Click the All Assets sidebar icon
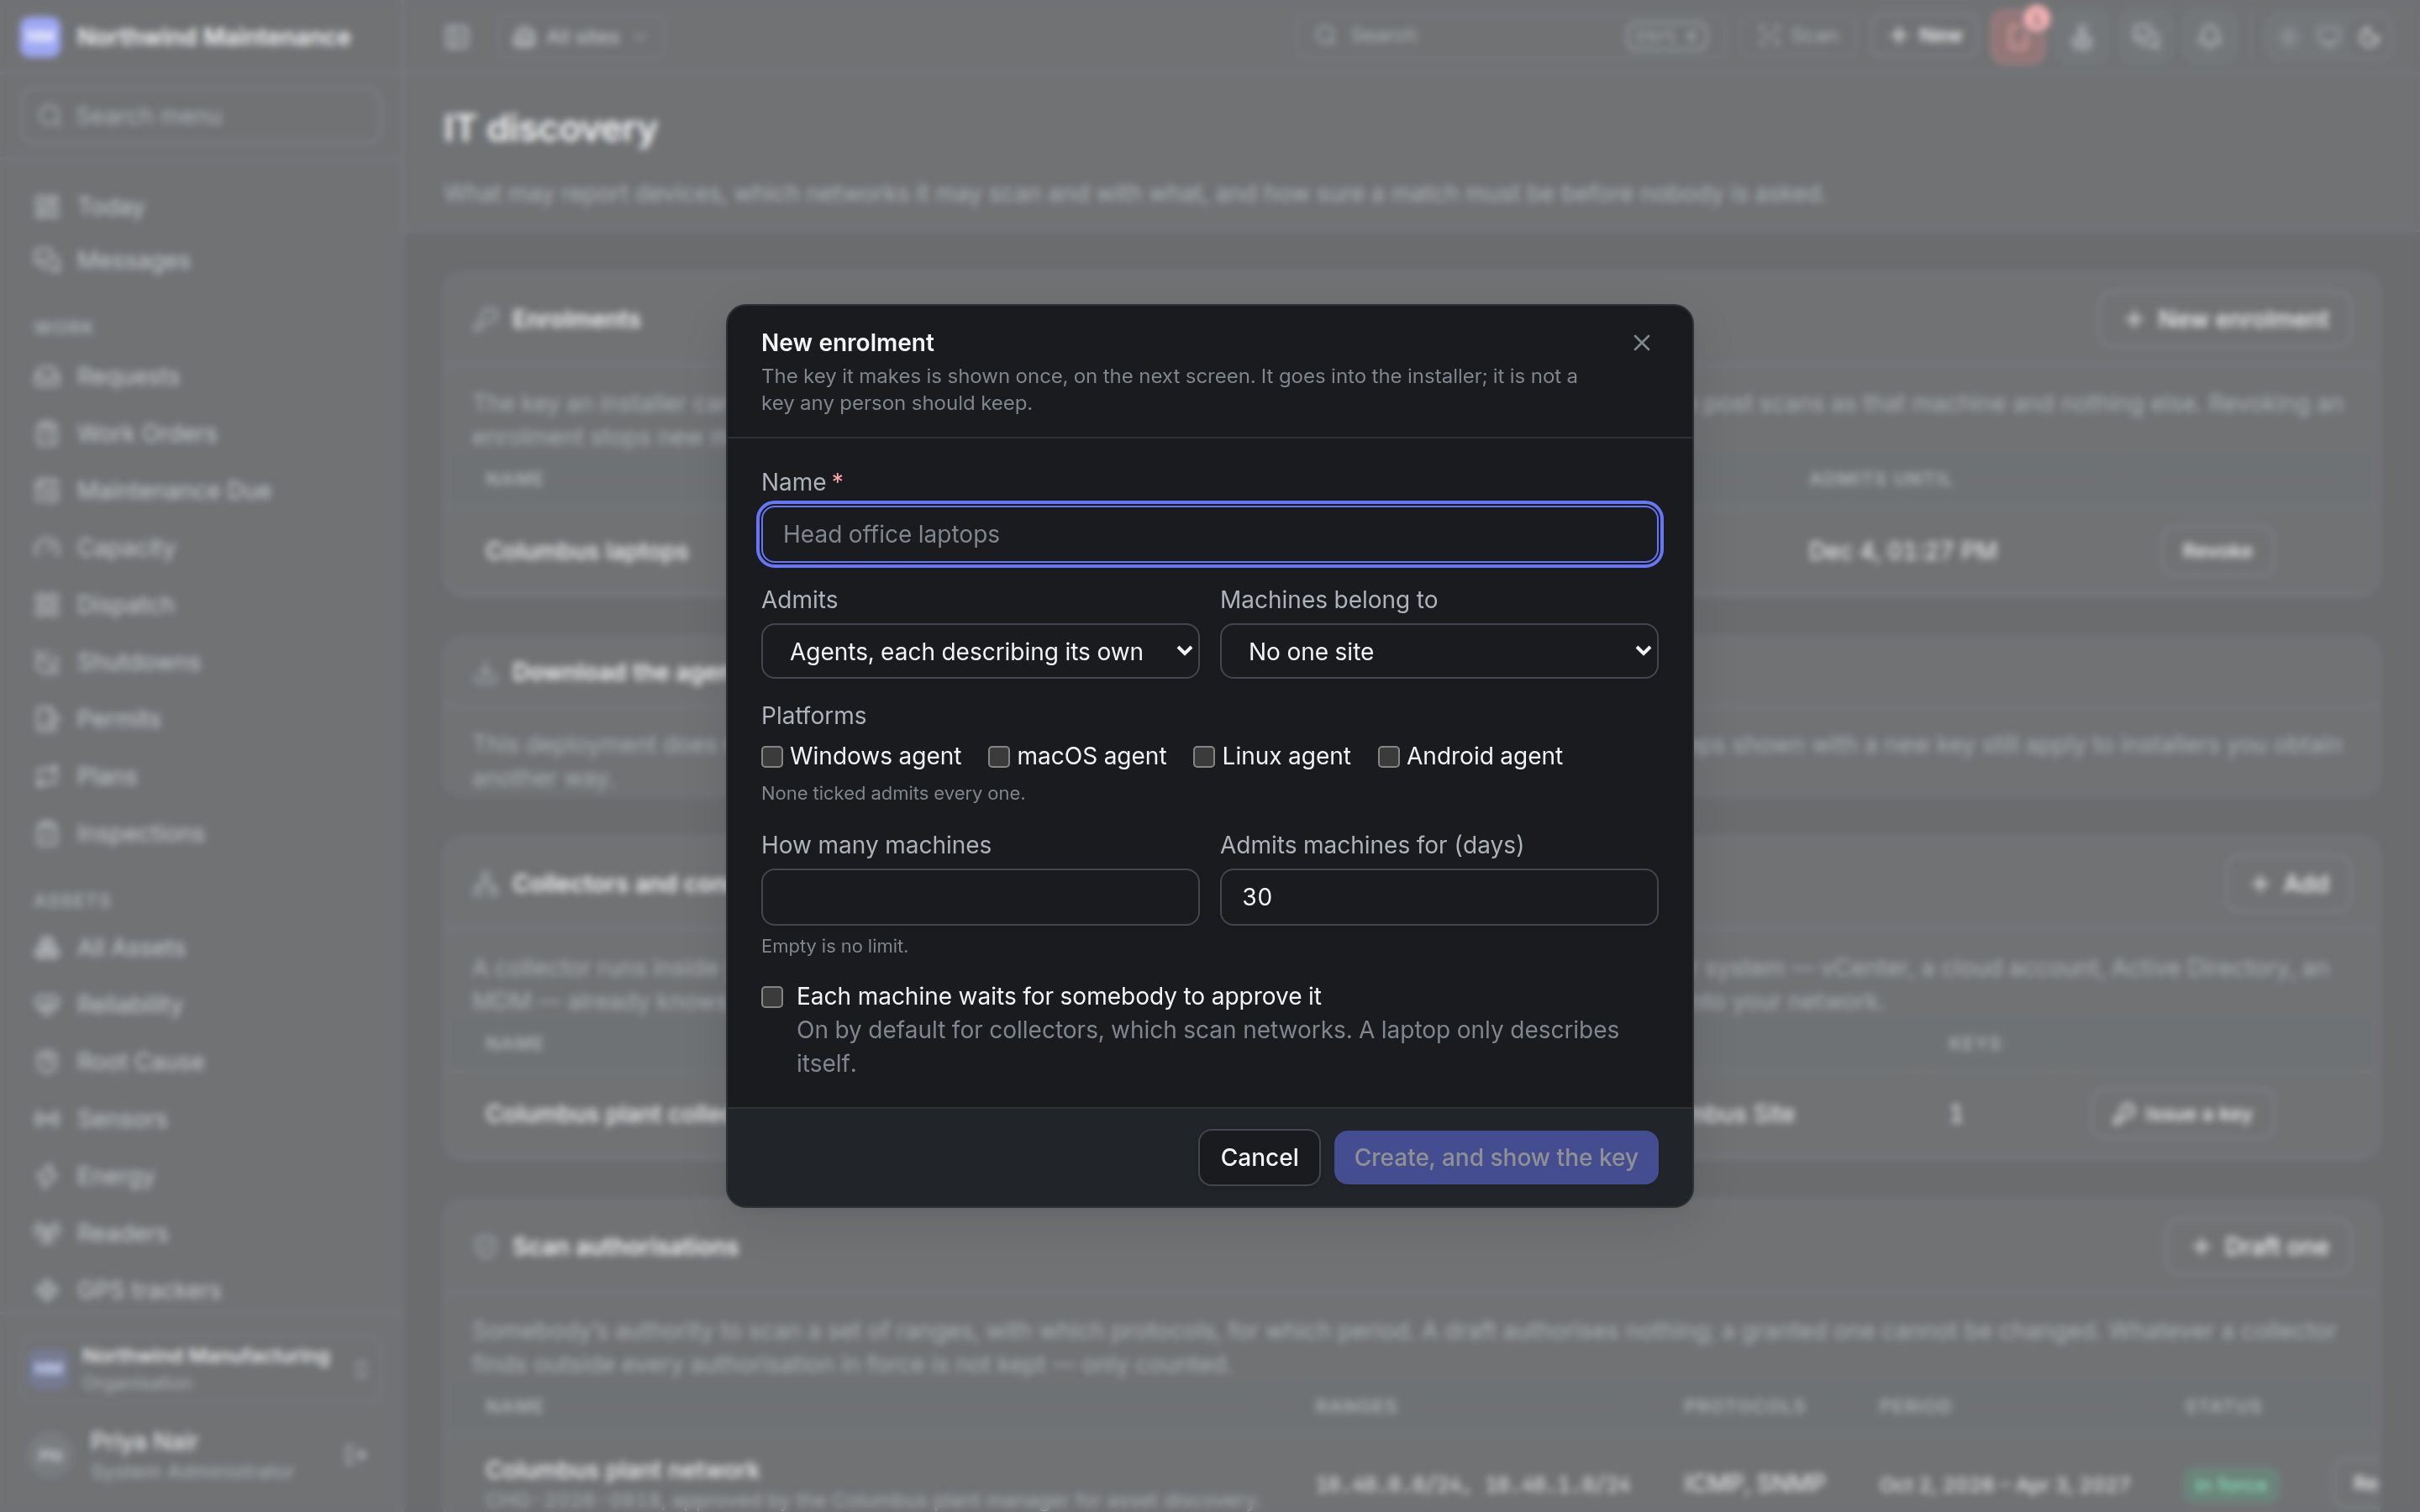Viewport: 2420px width, 1512px height. click(x=46, y=948)
